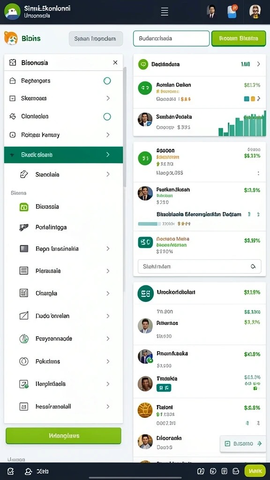Click the green Kriengiues button
The height and width of the screenshot is (480, 270).
pos(63,435)
